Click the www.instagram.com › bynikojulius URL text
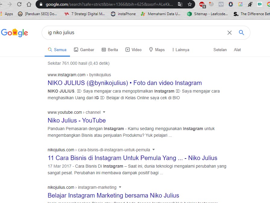The height and width of the screenshot is (203, 270). [79, 75]
